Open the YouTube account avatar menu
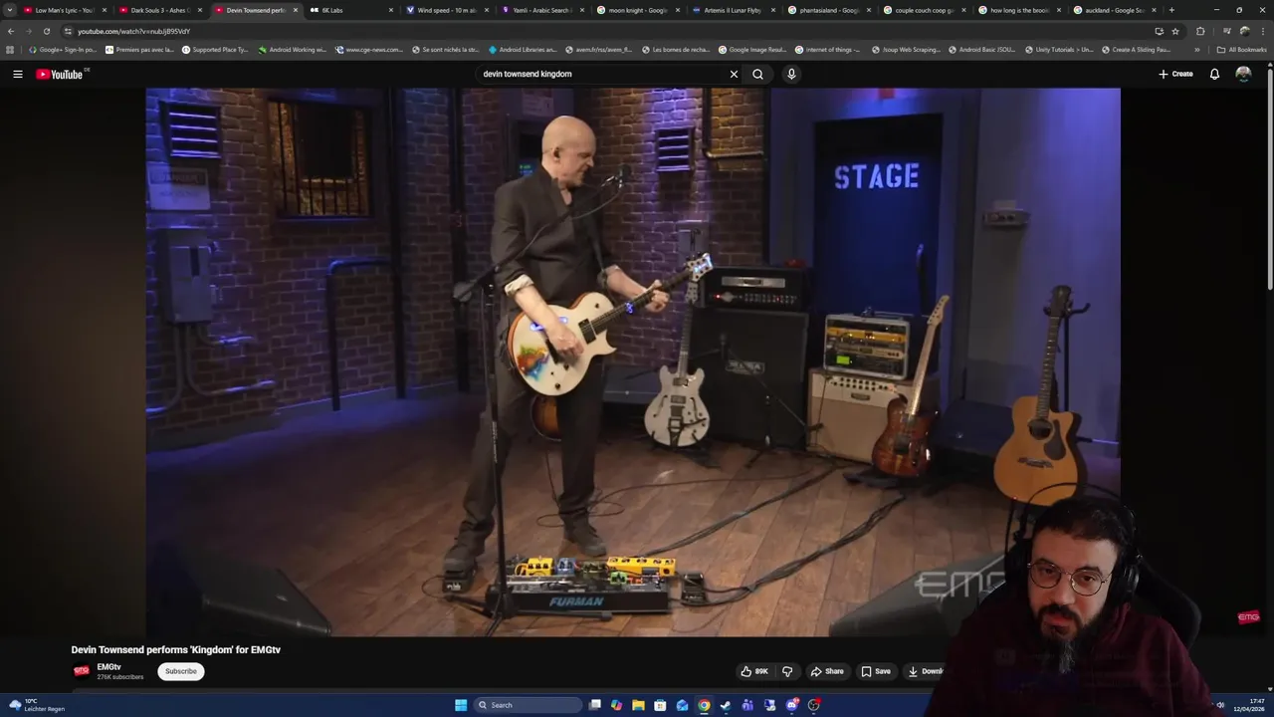This screenshot has width=1274, height=717. pyautogui.click(x=1243, y=74)
